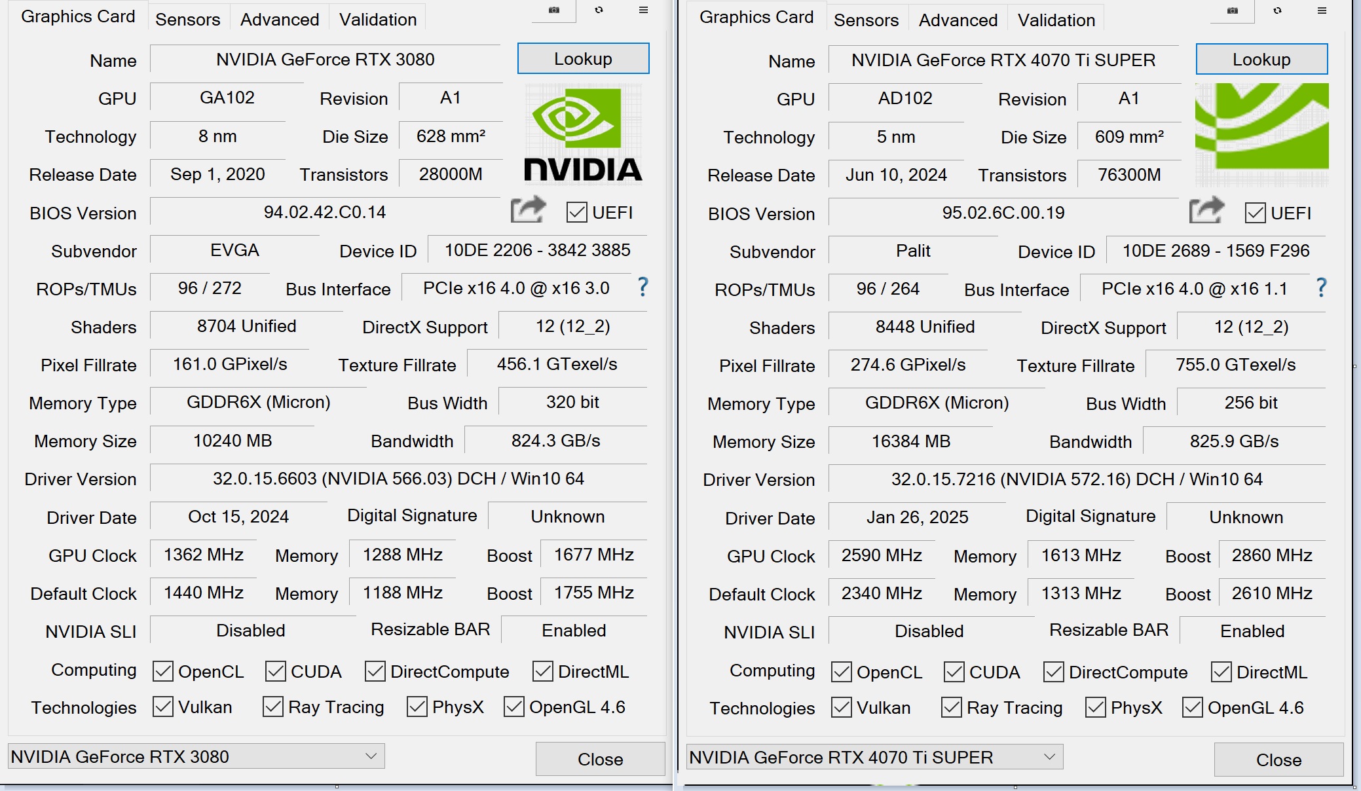Open the RTX 4070 Ti SUPER GPU selector dropdown
This screenshot has height=791, width=1361.
(874, 757)
